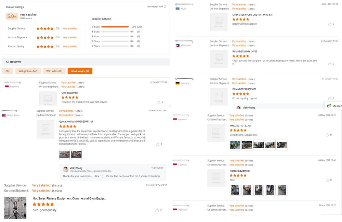Open first photo in Alex's review
The width and height of the screenshot is (342, 222).
65,155
